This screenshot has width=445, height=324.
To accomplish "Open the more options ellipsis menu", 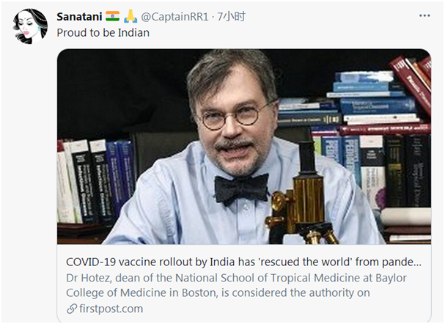I will (424, 15).
